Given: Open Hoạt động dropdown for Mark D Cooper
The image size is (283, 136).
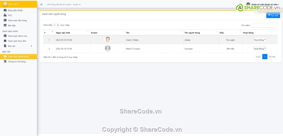Looking at the screenshot, I should 260,49.
